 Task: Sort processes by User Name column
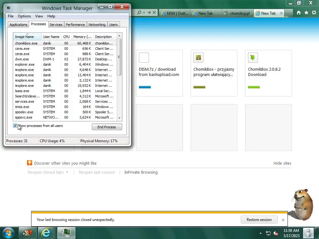pos(51,37)
